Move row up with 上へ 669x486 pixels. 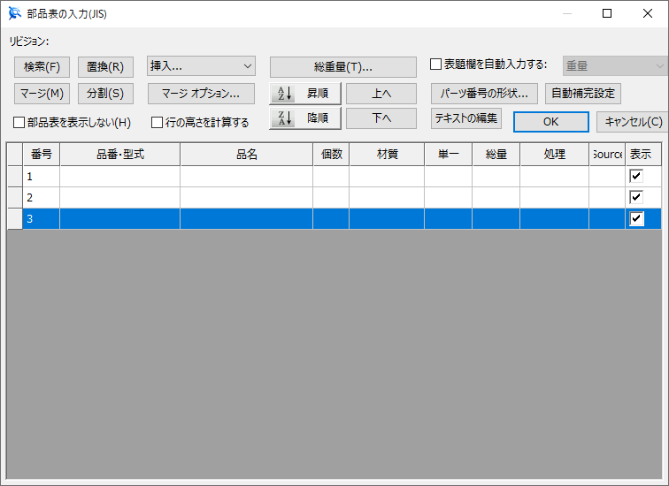381,94
